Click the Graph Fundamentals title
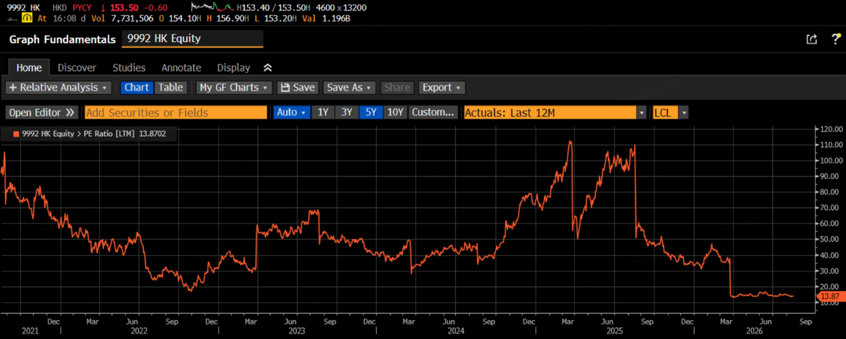Viewport: 846px width, 339px height. (62, 39)
